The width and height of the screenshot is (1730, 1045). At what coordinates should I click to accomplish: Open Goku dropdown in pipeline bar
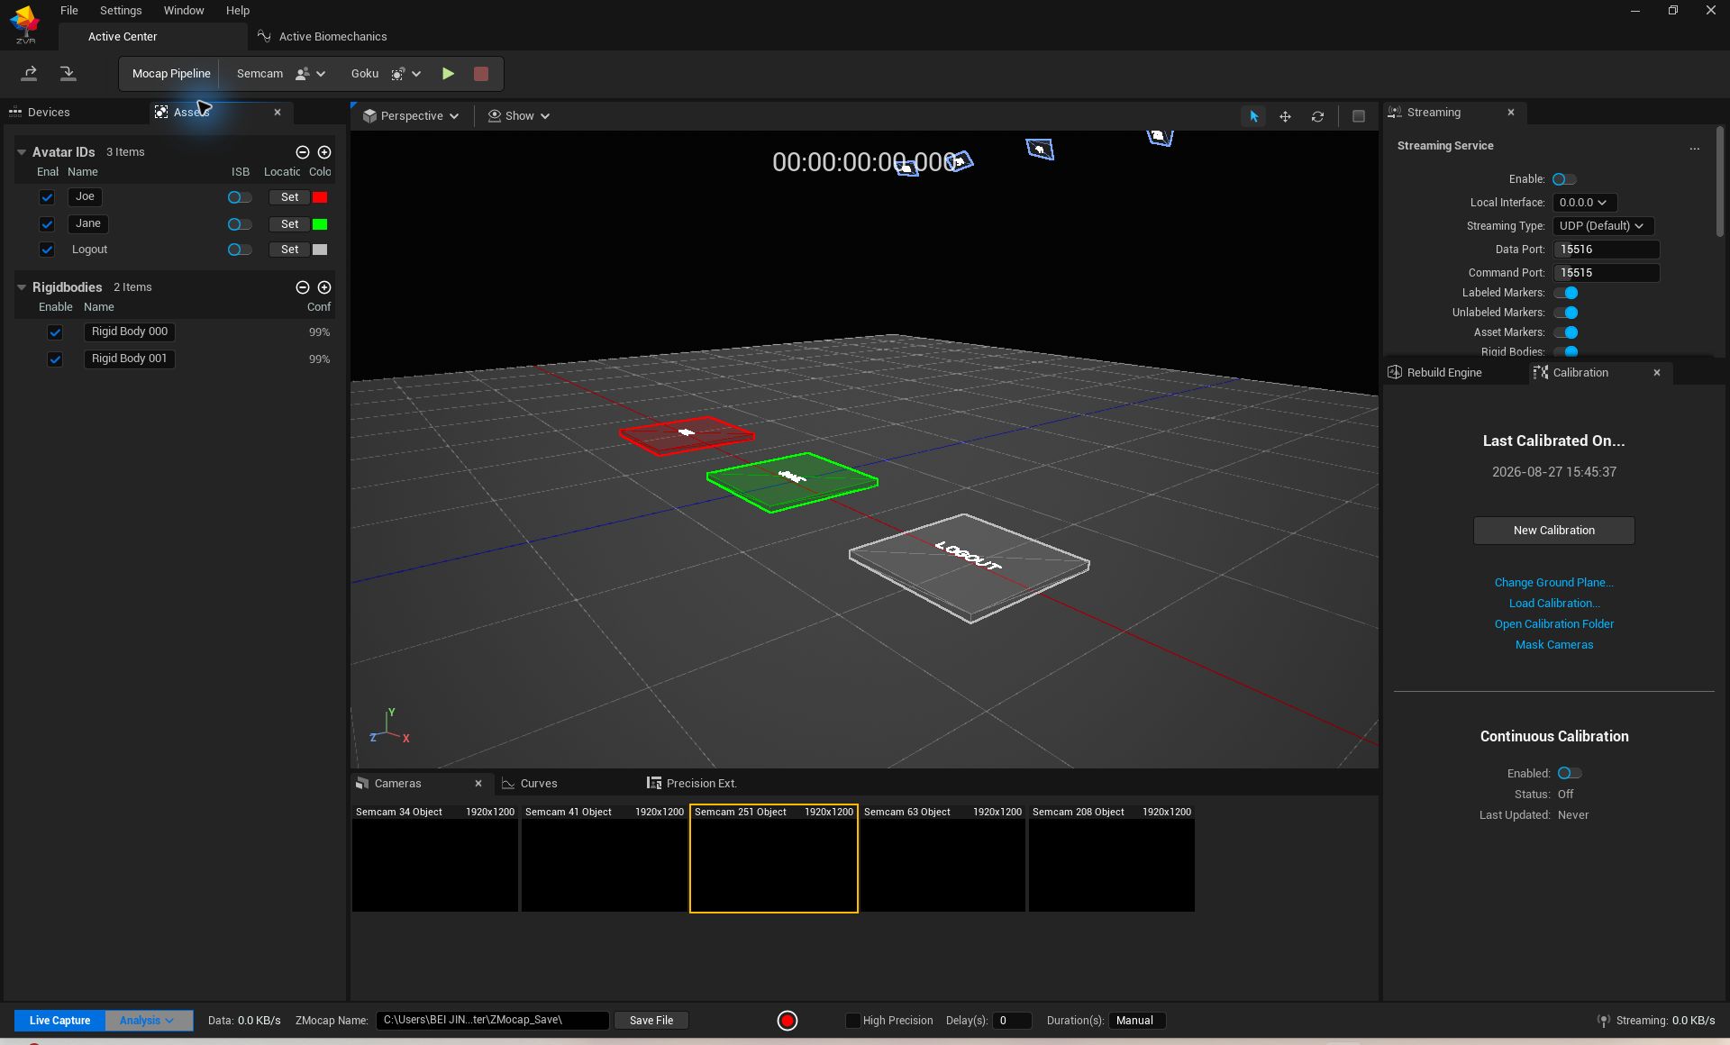[x=386, y=74]
